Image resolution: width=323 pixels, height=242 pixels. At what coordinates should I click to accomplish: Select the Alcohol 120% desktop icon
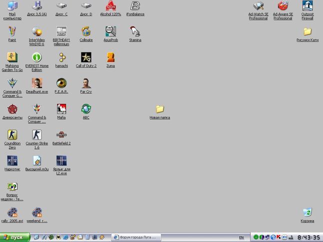coord(110,6)
